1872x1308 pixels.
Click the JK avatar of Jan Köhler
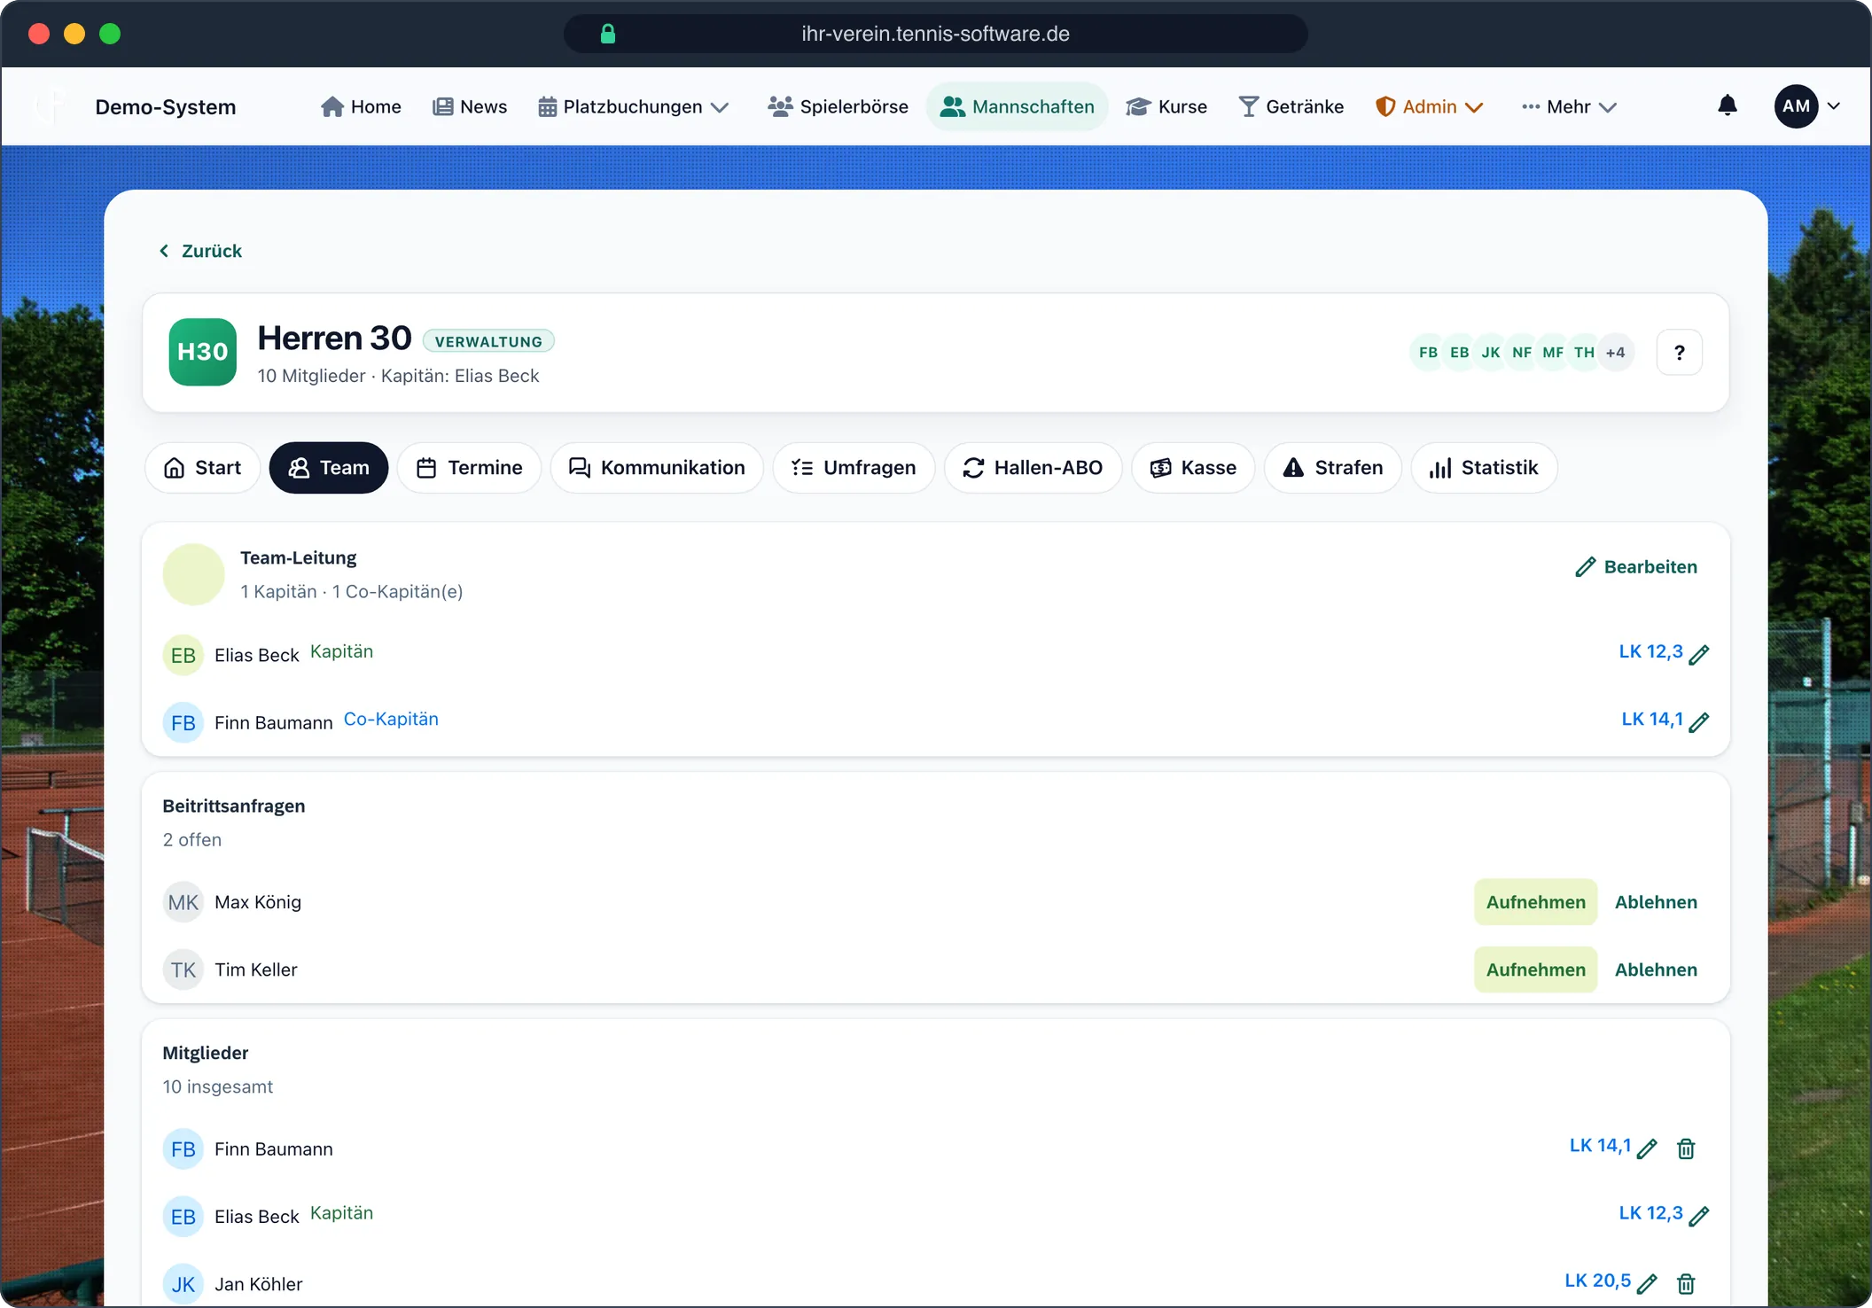(183, 1284)
